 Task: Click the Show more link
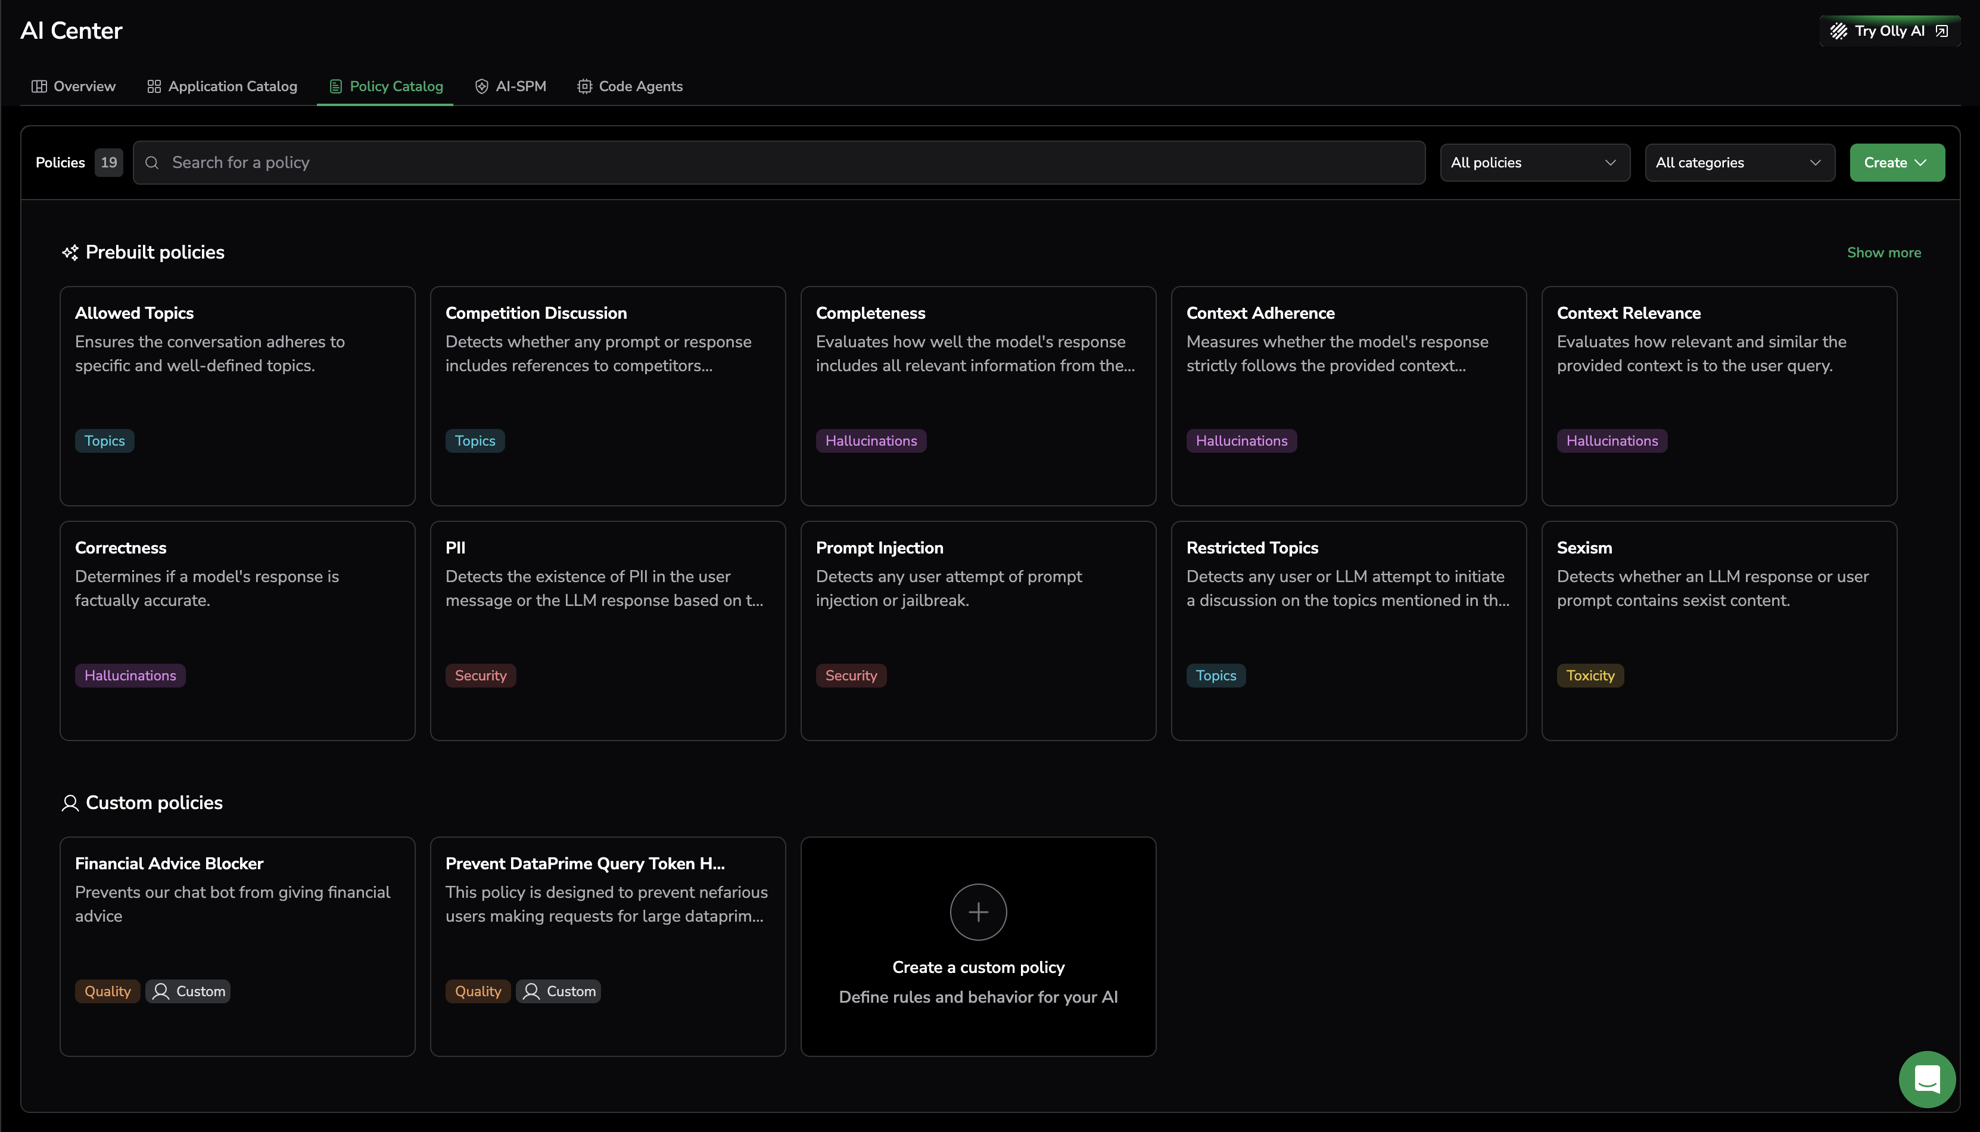tap(1884, 253)
